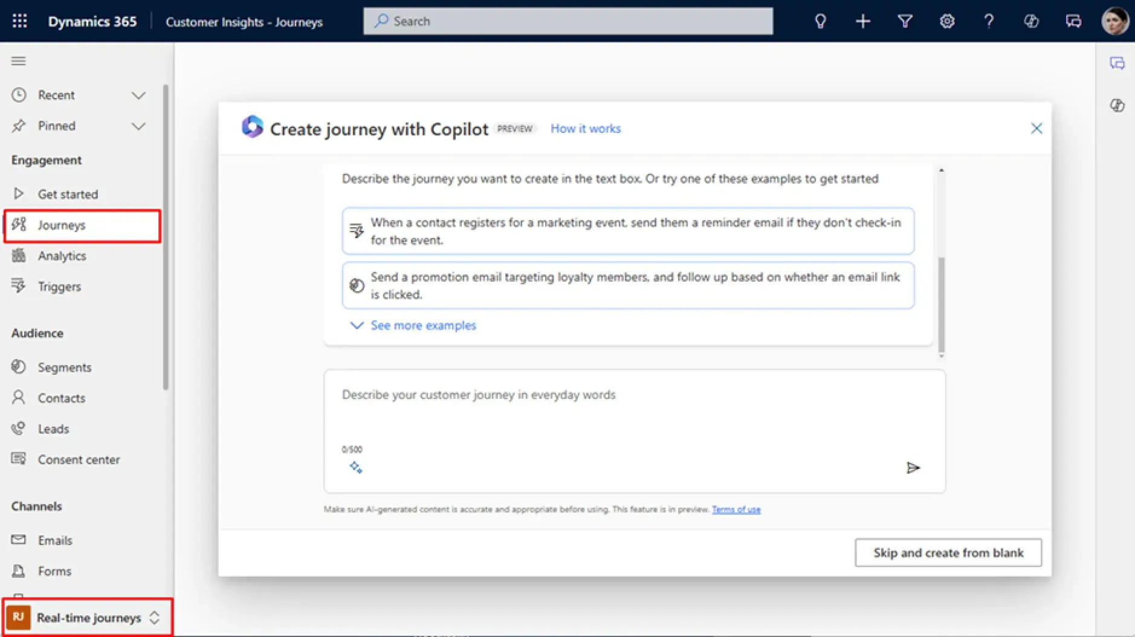Viewport: 1135px width, 637px height.
Task: Select the loyalty members promotion example
Action: coord(628,285)
